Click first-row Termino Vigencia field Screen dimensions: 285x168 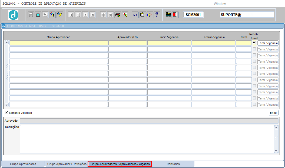click(x=214, y=43)
